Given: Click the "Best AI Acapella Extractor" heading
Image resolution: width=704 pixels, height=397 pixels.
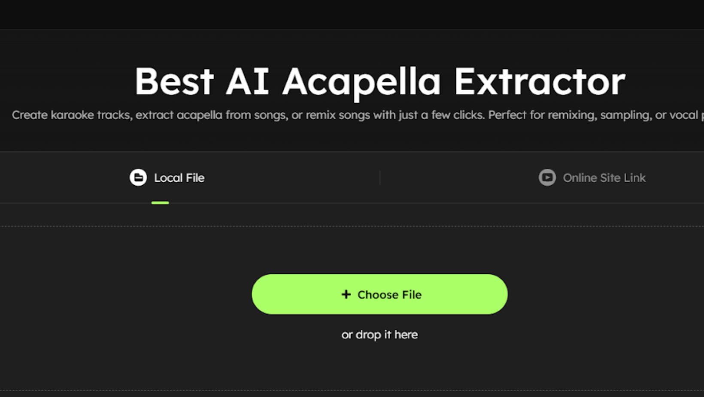Looking at the screenshot, I should 379,82.
